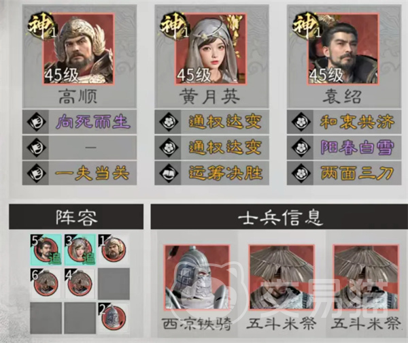Click skill-type icon beside 运筹决胜
This screenshot has height=343, width=408.
tap(169, 173)
